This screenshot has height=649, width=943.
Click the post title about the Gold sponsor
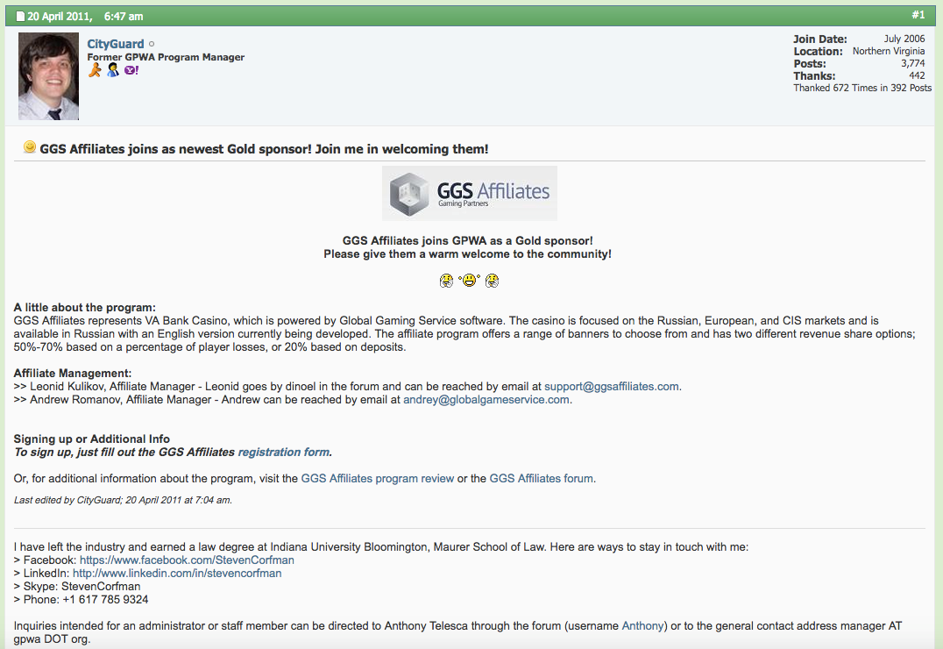(264, 149)
